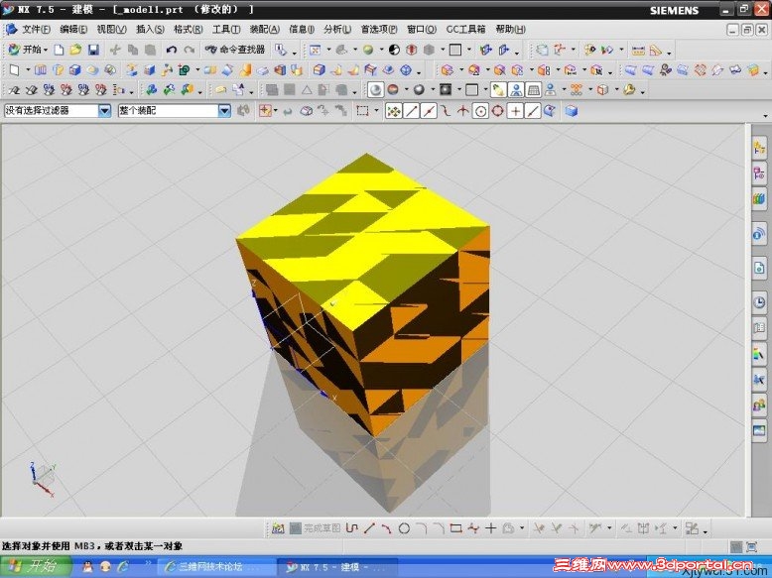Open the Roles sidebar icon
The image size is (772, 578).
[x=759, y=405]
